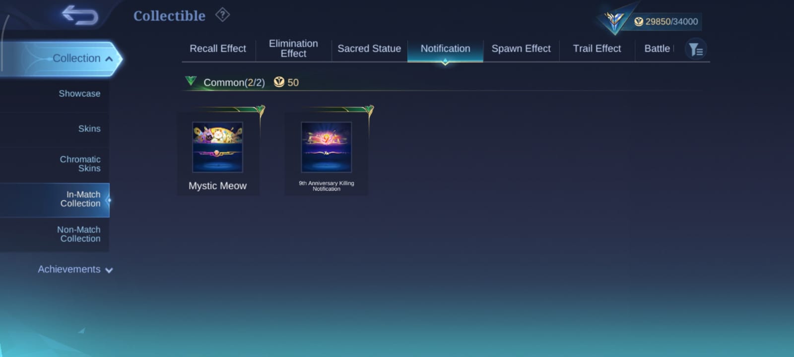The width and height of the screenshot is (794, 357).
Task: Open Chromatic Skins in the sidebar
Action: tap(80, 164)
